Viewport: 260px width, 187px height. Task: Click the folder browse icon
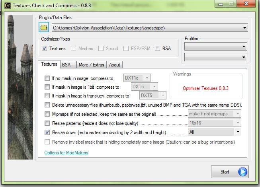pos(43,27)
